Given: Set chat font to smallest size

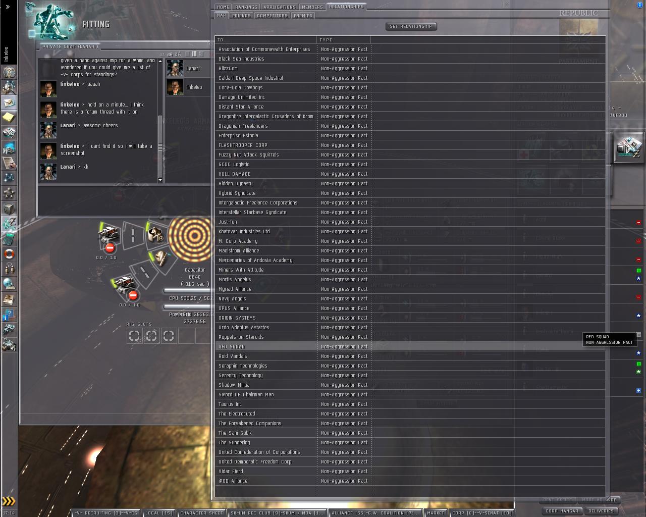Looking at the screenshot, I should click(x=163, y=55).
